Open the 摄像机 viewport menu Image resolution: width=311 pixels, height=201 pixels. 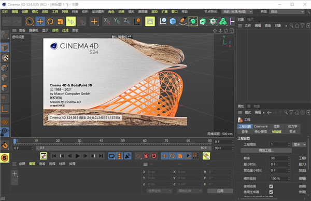coord(34,30)
